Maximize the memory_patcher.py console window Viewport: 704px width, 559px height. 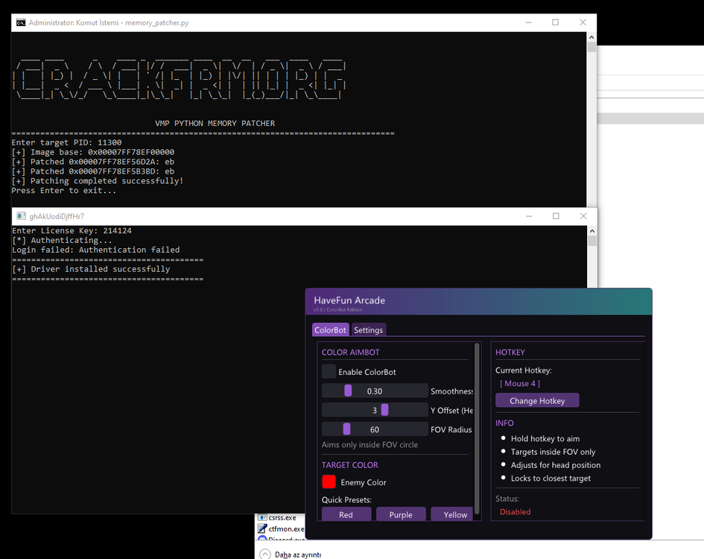(x=555, y=22)
